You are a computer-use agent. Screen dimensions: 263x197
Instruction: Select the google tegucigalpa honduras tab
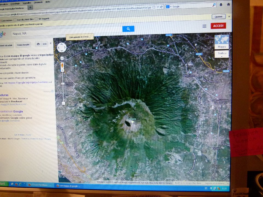[13, 8]
